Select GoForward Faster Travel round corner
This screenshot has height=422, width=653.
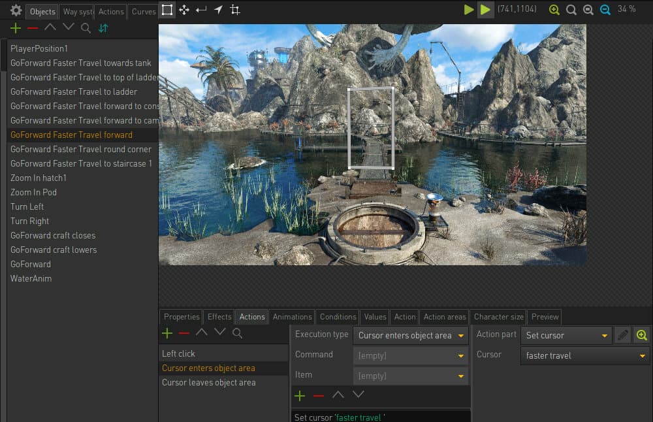click(82, 149)
